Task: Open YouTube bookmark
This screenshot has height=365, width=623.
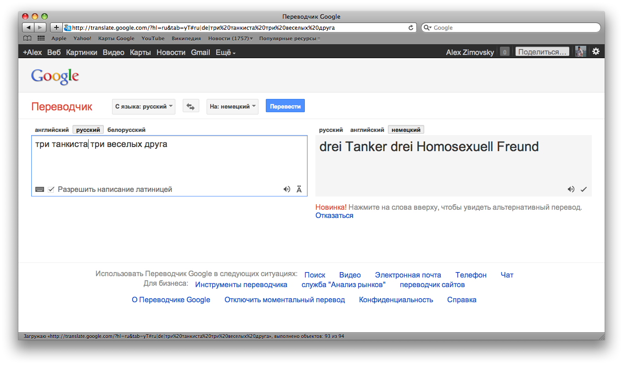Action: 153,38
